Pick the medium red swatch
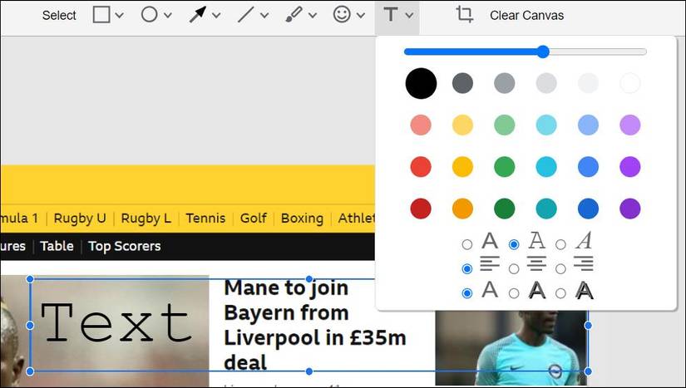The image size is (686, 388). point(421,167)
